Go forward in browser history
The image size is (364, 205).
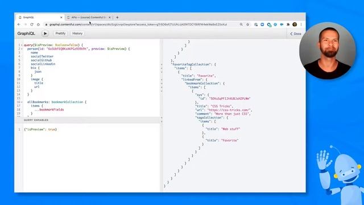pos(25,24)
